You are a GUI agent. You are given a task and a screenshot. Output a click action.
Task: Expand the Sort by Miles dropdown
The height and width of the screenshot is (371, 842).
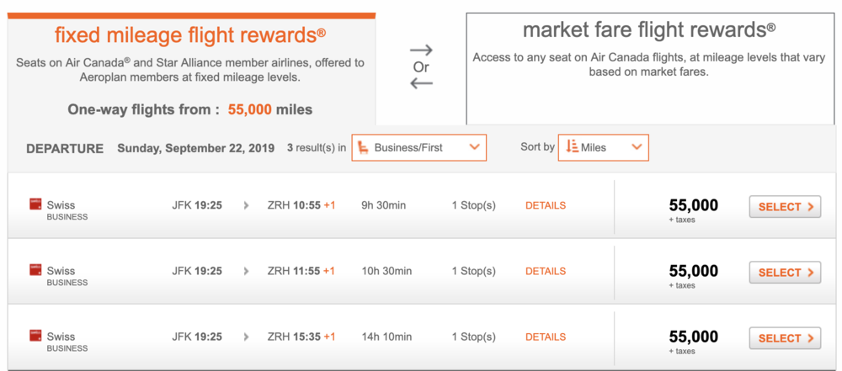coord(603,147)
